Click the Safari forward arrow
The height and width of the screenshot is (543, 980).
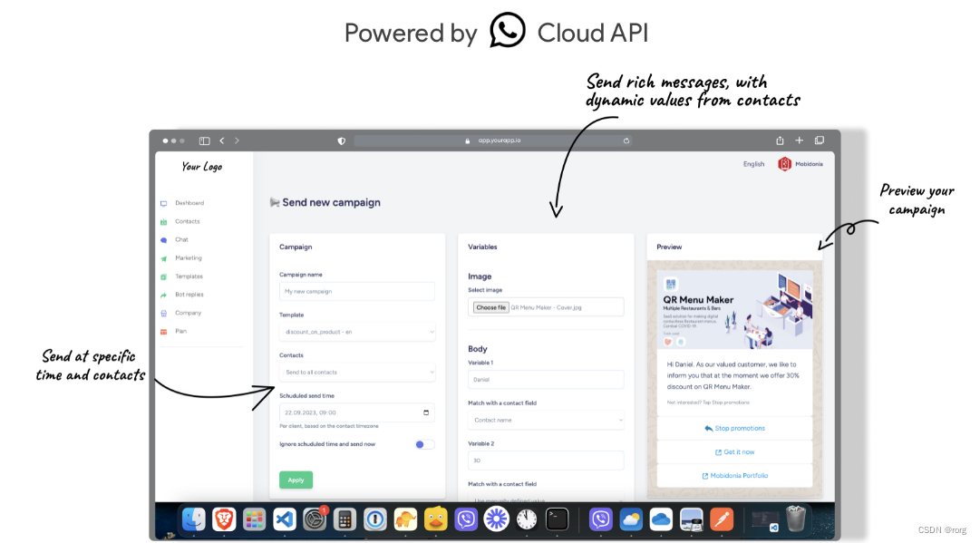pyautogui.click(x=237, y=141)
